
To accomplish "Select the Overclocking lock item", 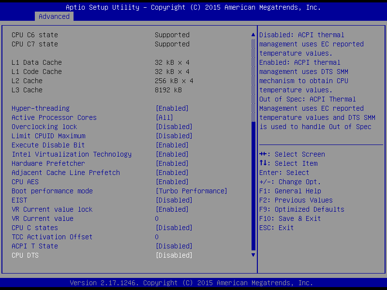I will (x=45, y=127).
